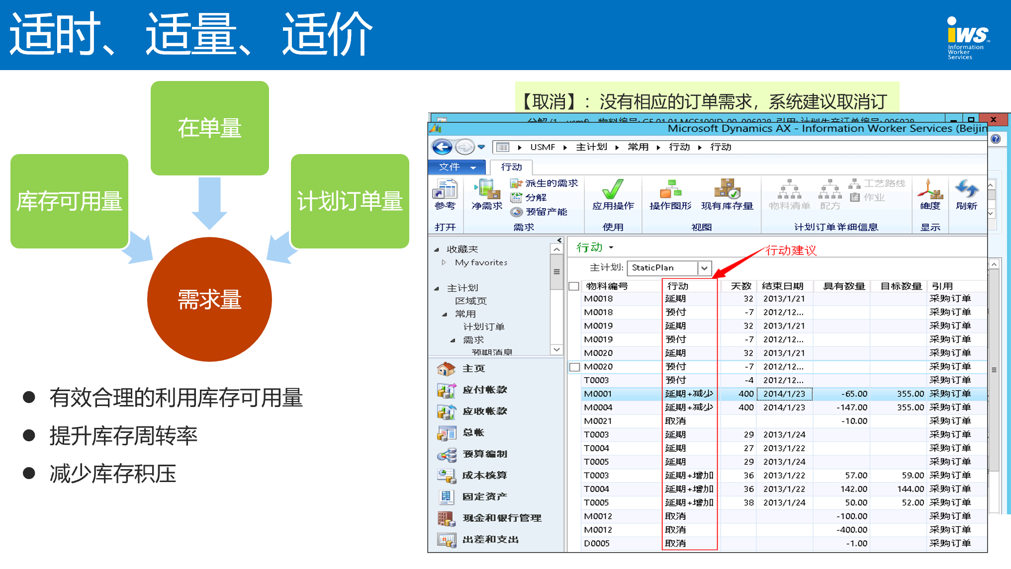This screenshot has width=1011, height=569.
Task: Click the help question mark icon
Action: coord(996,139)
